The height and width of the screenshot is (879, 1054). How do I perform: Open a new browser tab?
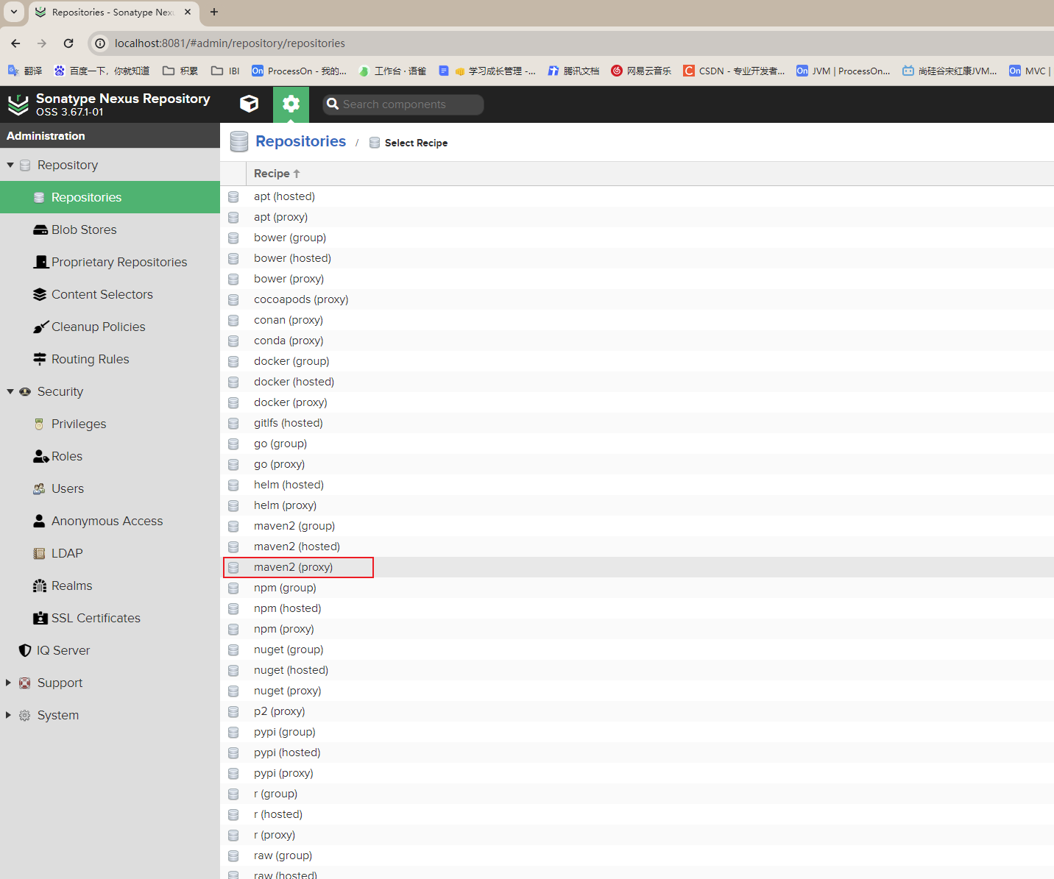(214, 12)
